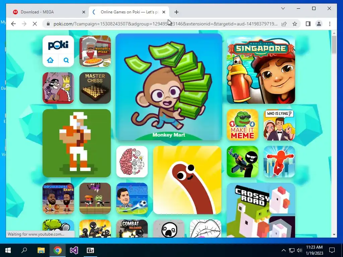Viewport: 343px width, 257px height.
Task: Play Monkey Mart featured game
Action: point(169,87)
